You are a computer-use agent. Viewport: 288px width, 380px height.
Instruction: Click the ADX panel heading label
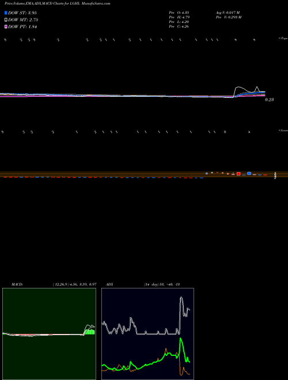109,284
